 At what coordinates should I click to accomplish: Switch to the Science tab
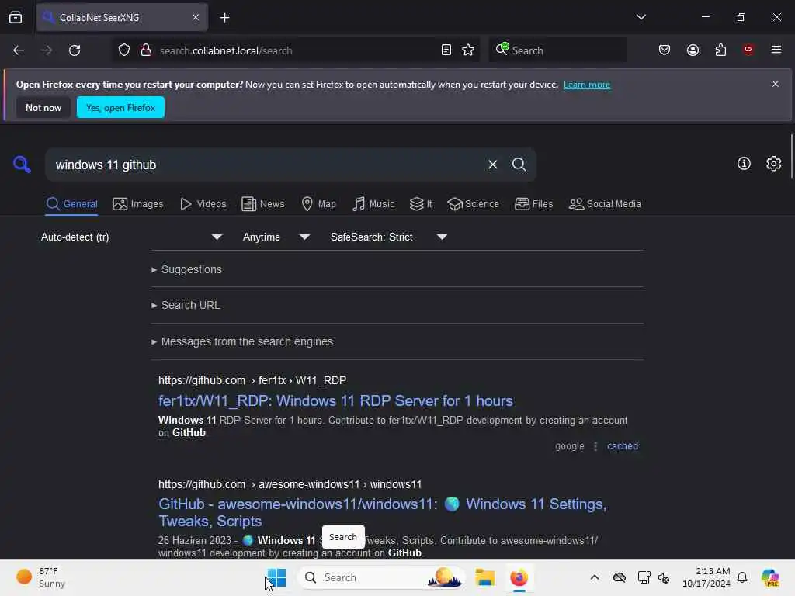coord(473,204)
